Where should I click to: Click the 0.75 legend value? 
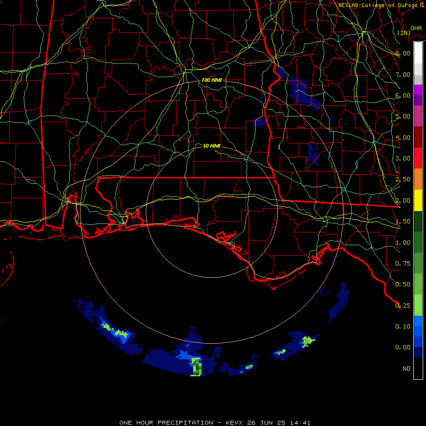click(403, 264)
